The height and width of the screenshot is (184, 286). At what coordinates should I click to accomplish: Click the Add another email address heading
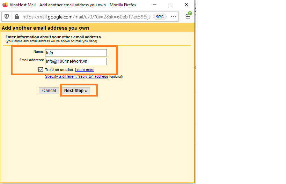point(45,28)
